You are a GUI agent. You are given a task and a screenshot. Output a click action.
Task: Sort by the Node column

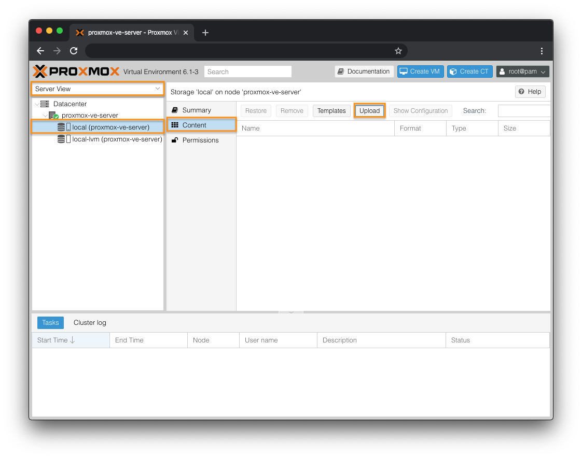click(213, 340)
